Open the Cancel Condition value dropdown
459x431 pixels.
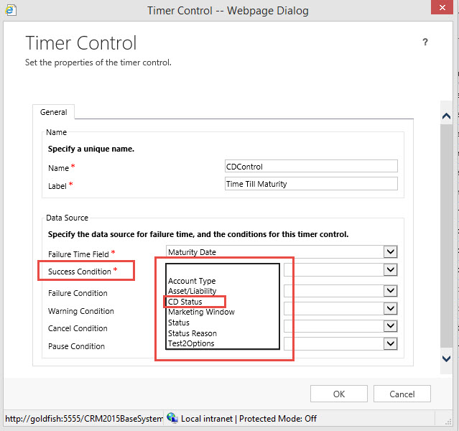pyautogui.click(x=390, y=326)
